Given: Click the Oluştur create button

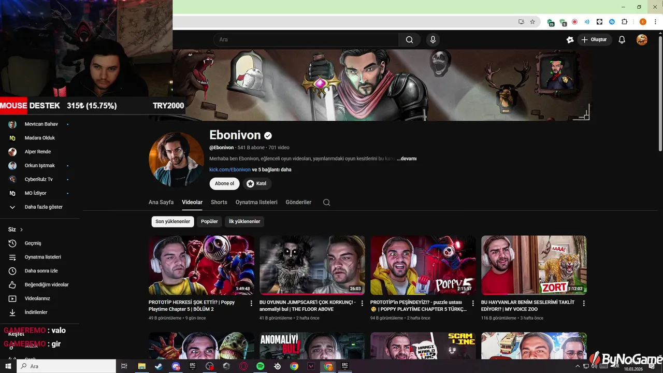Looking at the screenshot, I should coord(595,40).
